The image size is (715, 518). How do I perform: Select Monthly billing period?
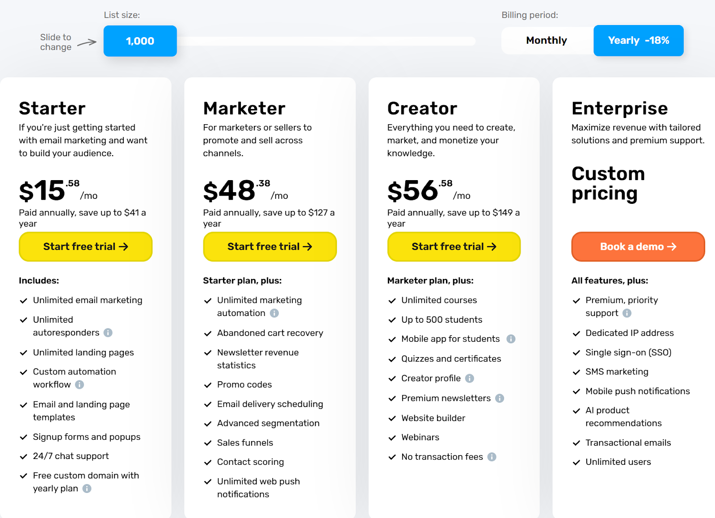[x=546, y=40]
